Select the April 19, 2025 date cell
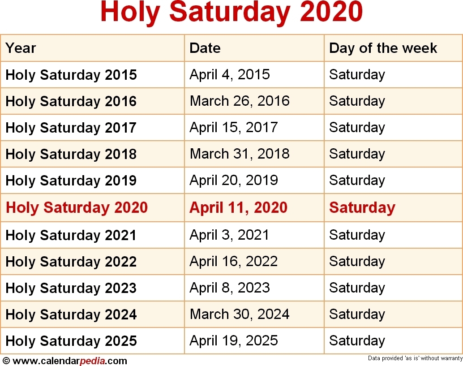 (234, 340)
